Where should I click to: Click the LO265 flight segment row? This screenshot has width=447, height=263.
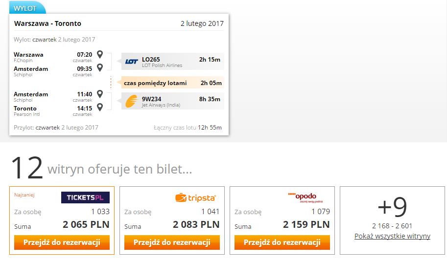tap(173, 61)
